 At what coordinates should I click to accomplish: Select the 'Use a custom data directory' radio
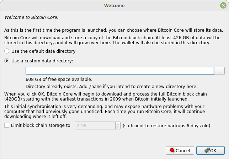point(7,61)
